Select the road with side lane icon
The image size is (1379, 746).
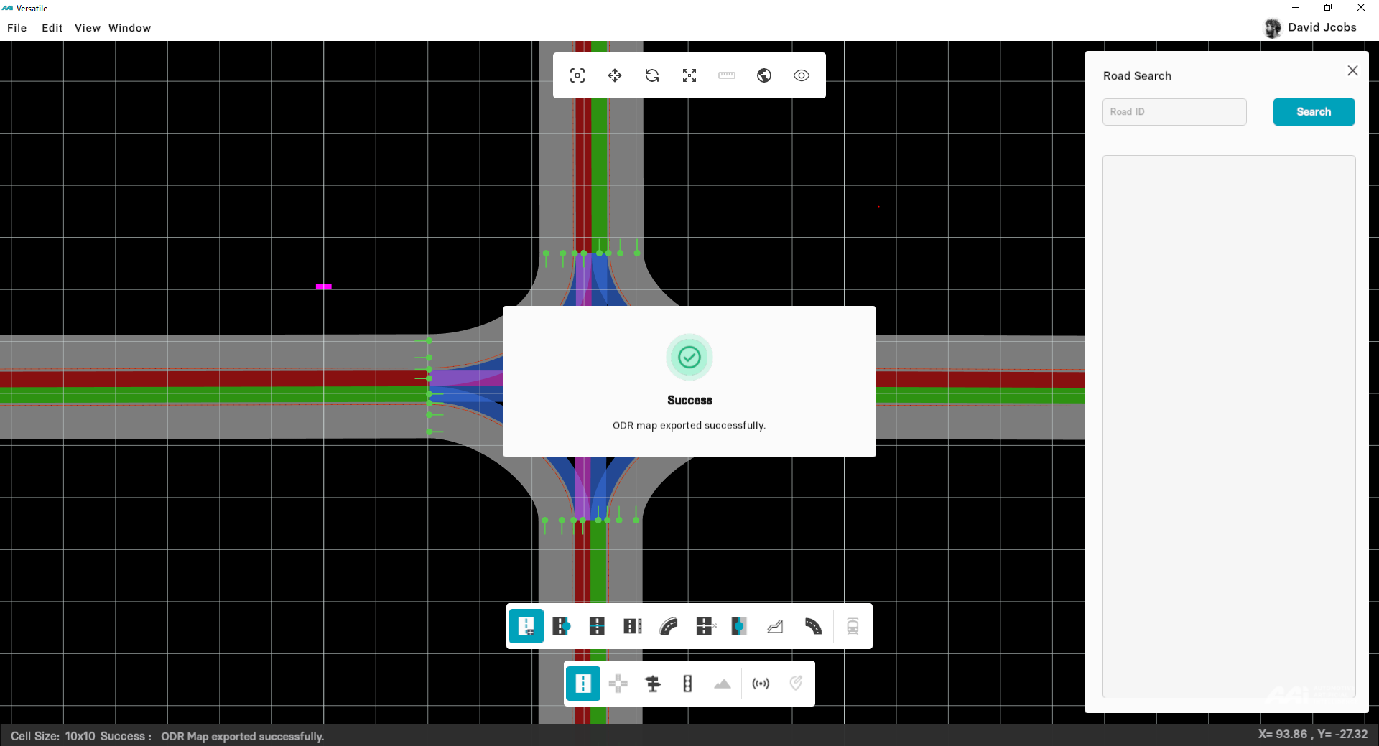coord(633,626)
